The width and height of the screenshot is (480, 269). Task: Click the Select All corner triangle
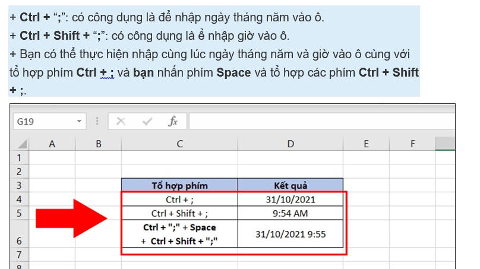click(x=21, y=144)
